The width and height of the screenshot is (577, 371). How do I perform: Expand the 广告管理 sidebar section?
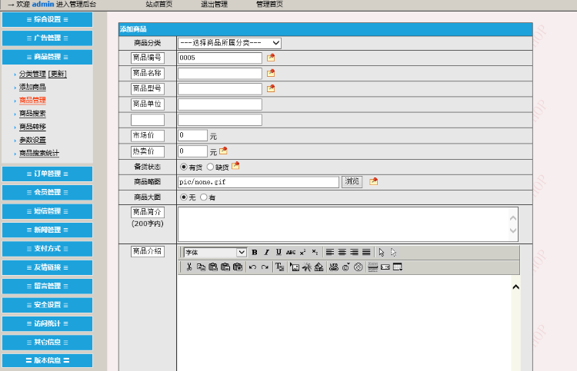point(47,38)
